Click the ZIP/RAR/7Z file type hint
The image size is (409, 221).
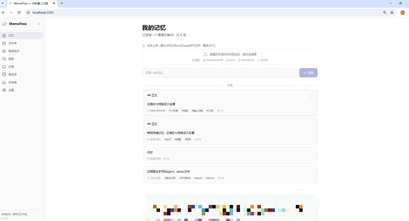pos(246,60)
